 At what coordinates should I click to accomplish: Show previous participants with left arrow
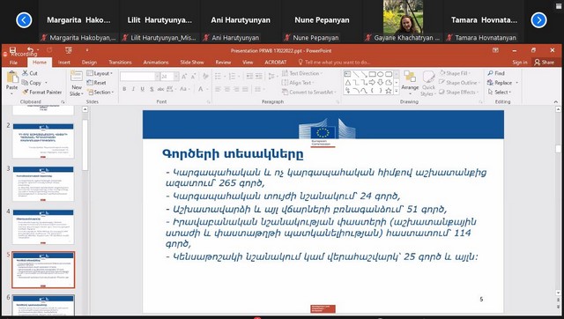(x=24, y=19)
